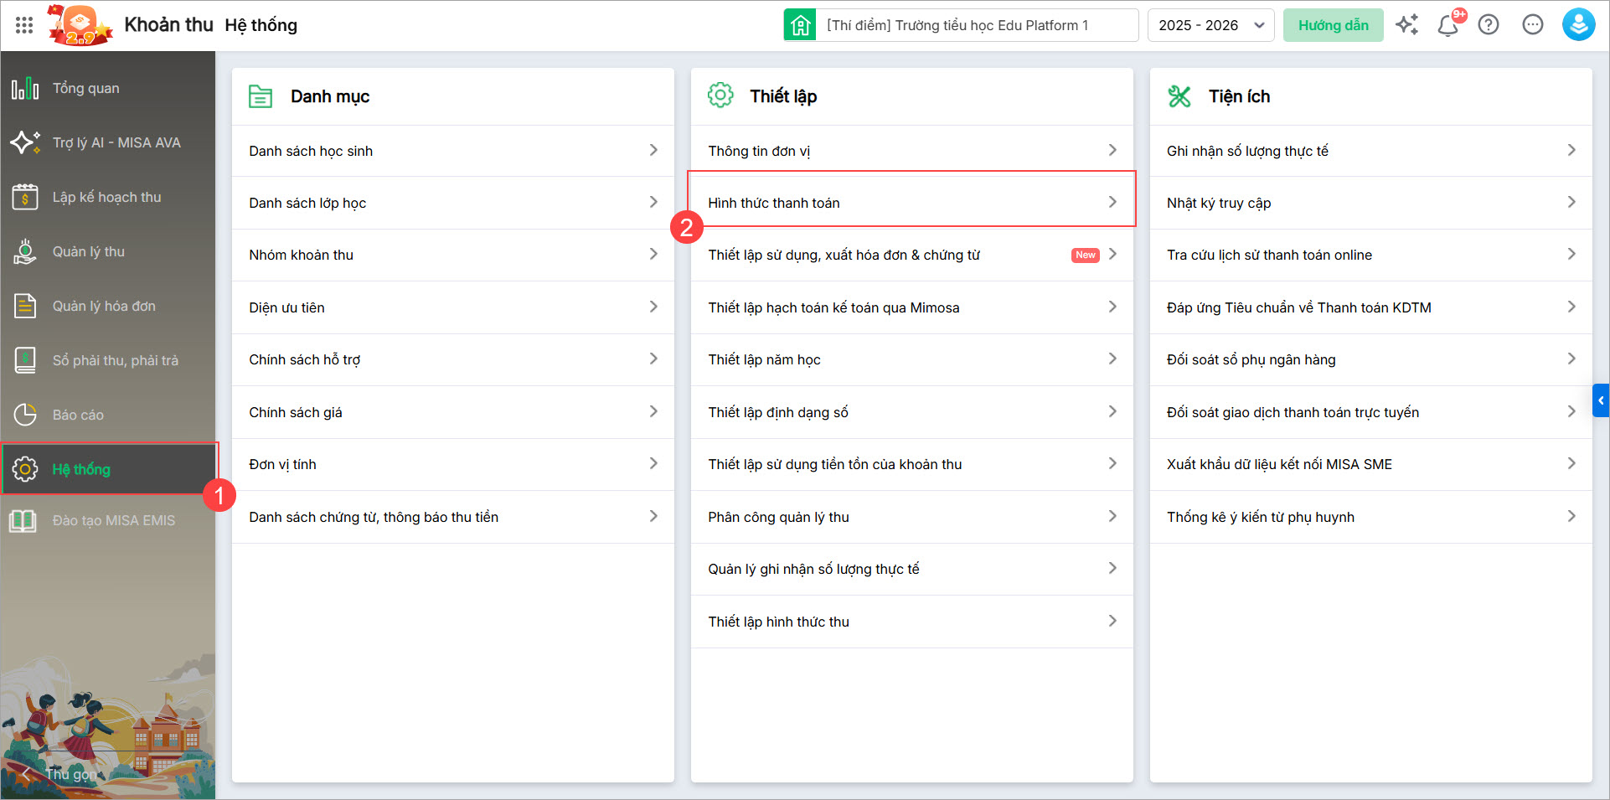This screenshot has width=1610, height=800.
Task: Open Quản lý hóa đơn sidebar item
Action: (104, 306)
